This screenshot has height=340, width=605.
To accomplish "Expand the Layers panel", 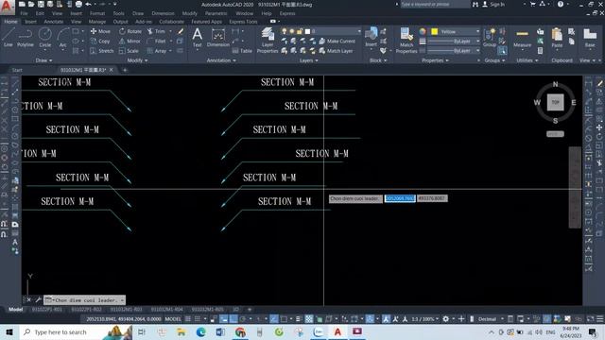I will pyautogui.click(x=309, y=60).
